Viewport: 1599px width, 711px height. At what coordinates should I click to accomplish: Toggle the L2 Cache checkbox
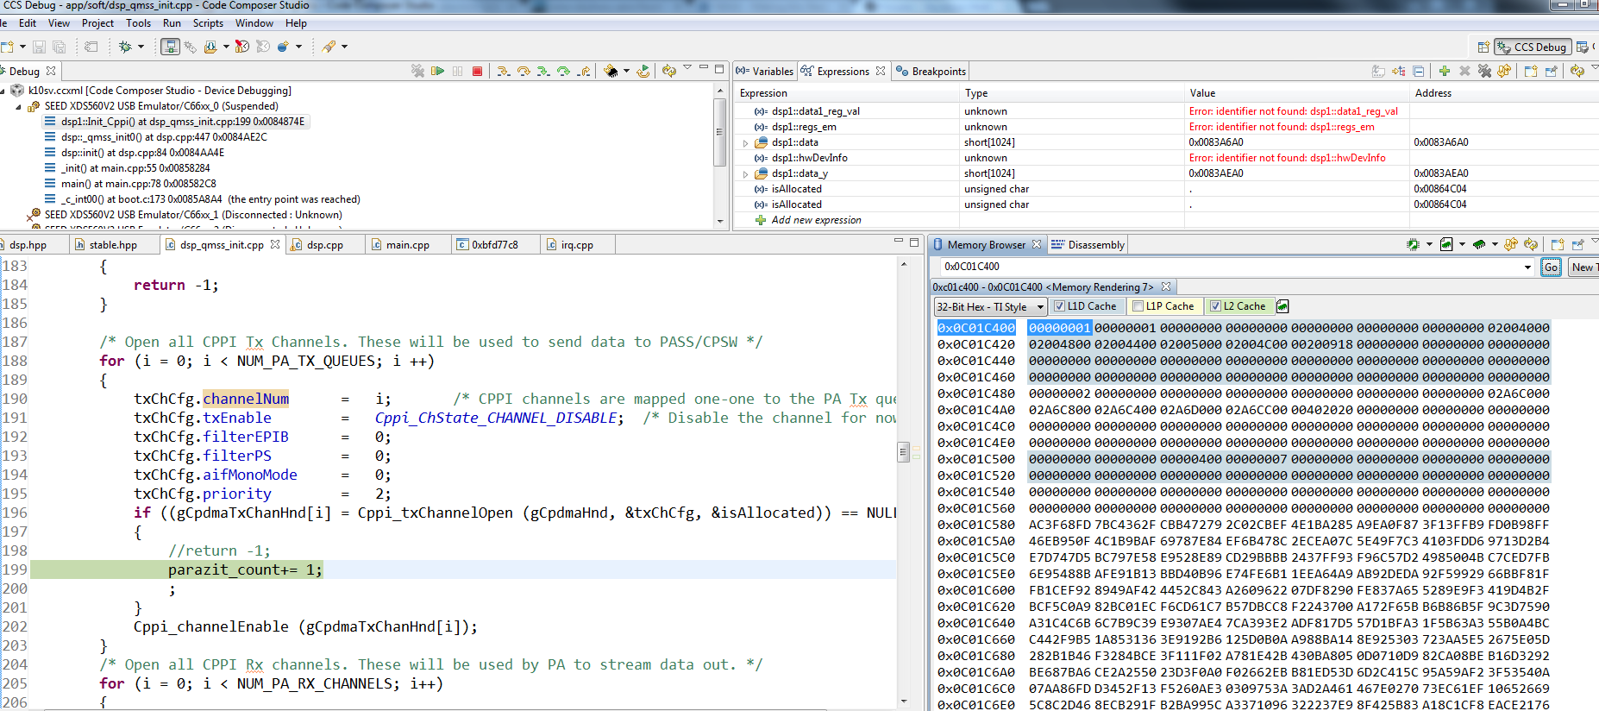pyautogui.click(x=1215, y=306)
